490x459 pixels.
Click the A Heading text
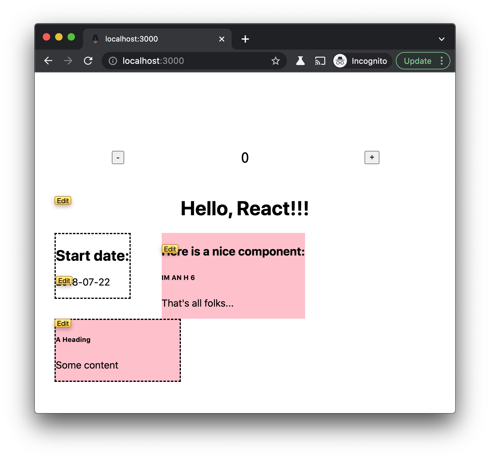tap(73, 339)
